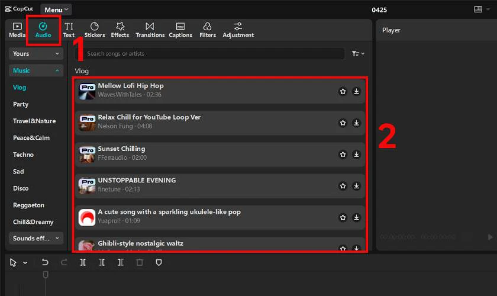Preview Sunset Chilling thumbnail

coord(87,154)
